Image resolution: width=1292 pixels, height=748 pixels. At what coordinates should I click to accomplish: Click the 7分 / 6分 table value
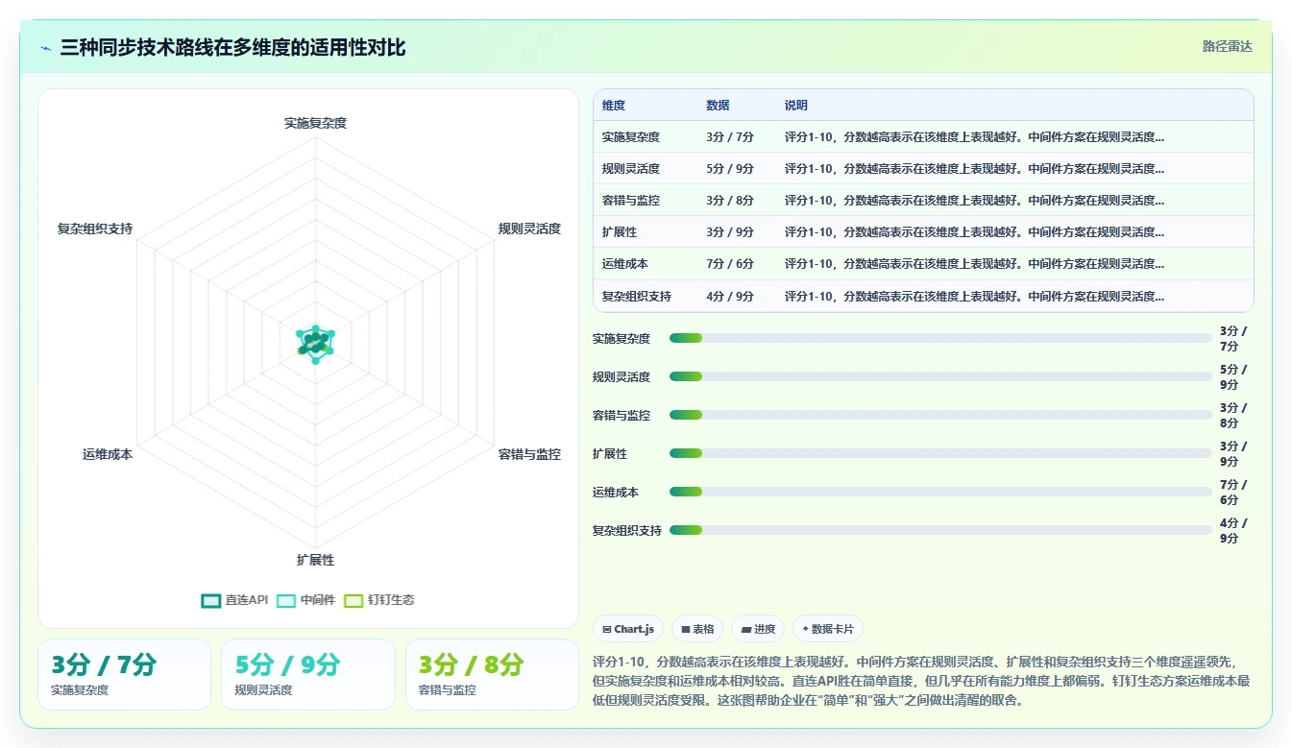tap(730, 264)
